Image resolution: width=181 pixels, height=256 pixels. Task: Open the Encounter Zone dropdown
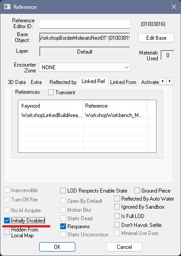[85, 67]
